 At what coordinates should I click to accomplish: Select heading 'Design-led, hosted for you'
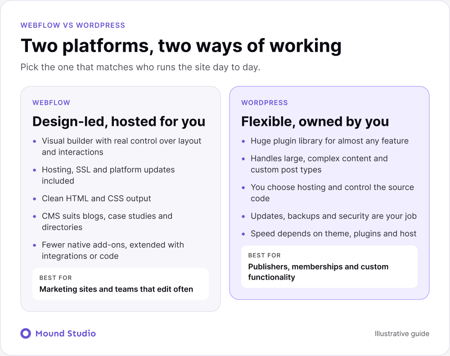[x=119, y=121]
